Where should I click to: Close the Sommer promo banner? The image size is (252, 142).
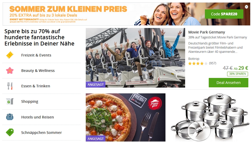pyautogui.click(x=246, y=7)
